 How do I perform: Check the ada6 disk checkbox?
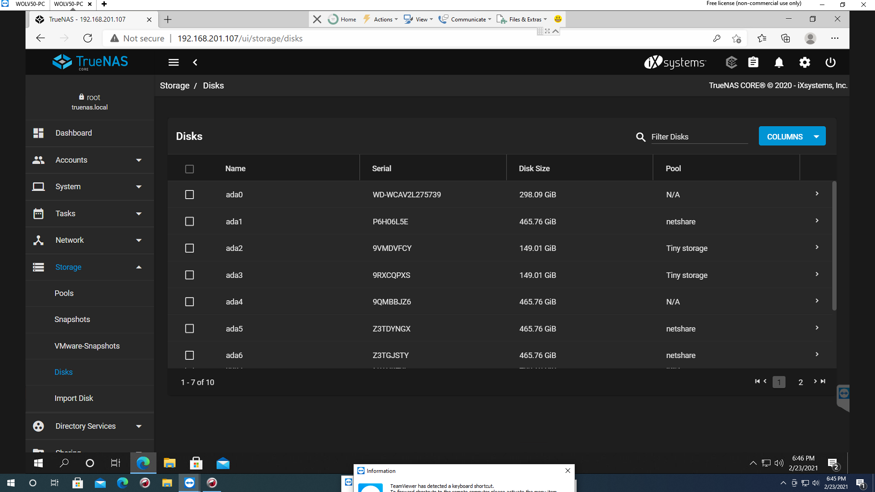point(190,355)
